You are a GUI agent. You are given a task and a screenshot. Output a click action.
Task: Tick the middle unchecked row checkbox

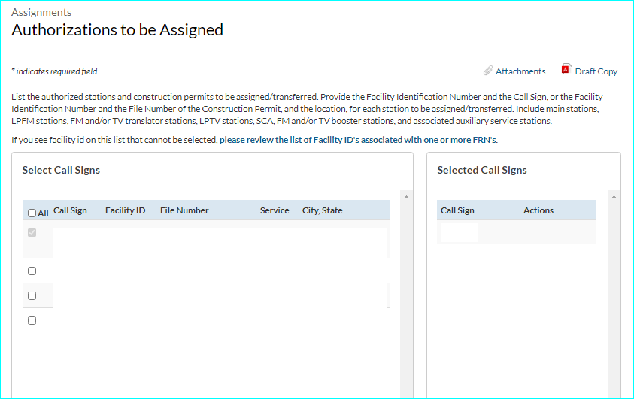[32, 295]
